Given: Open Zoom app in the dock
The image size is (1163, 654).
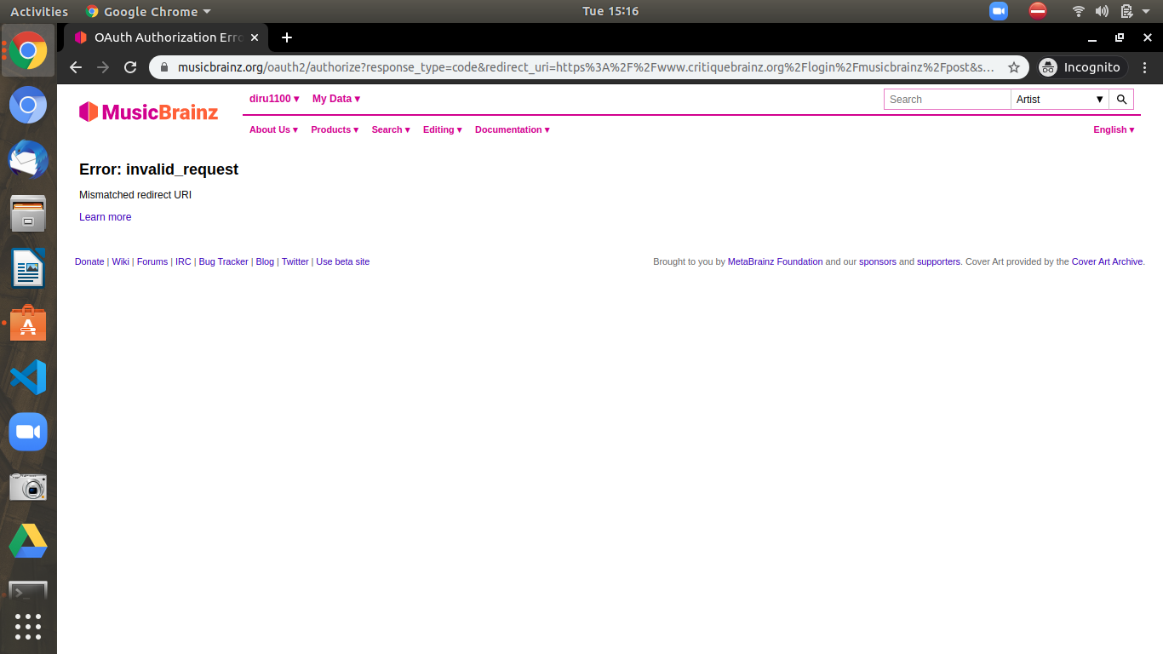Looking at the screenshot, I should click(28, 432).
